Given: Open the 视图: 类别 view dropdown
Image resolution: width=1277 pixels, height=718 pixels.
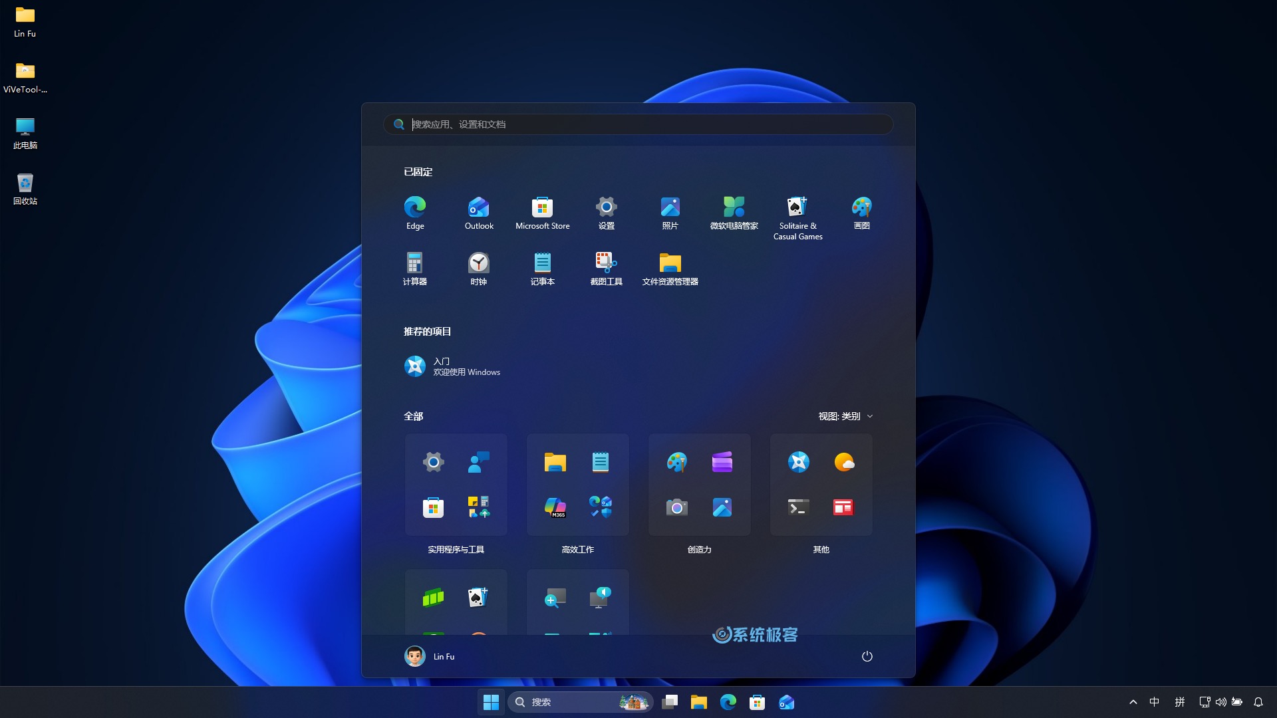Looking at the screenshot, I should click(845, 416).
